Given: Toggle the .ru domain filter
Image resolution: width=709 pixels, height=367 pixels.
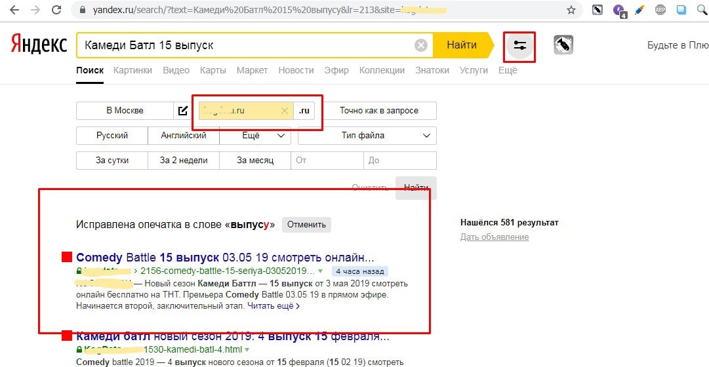Looking at the screenshot, I should tap(304, 111).
